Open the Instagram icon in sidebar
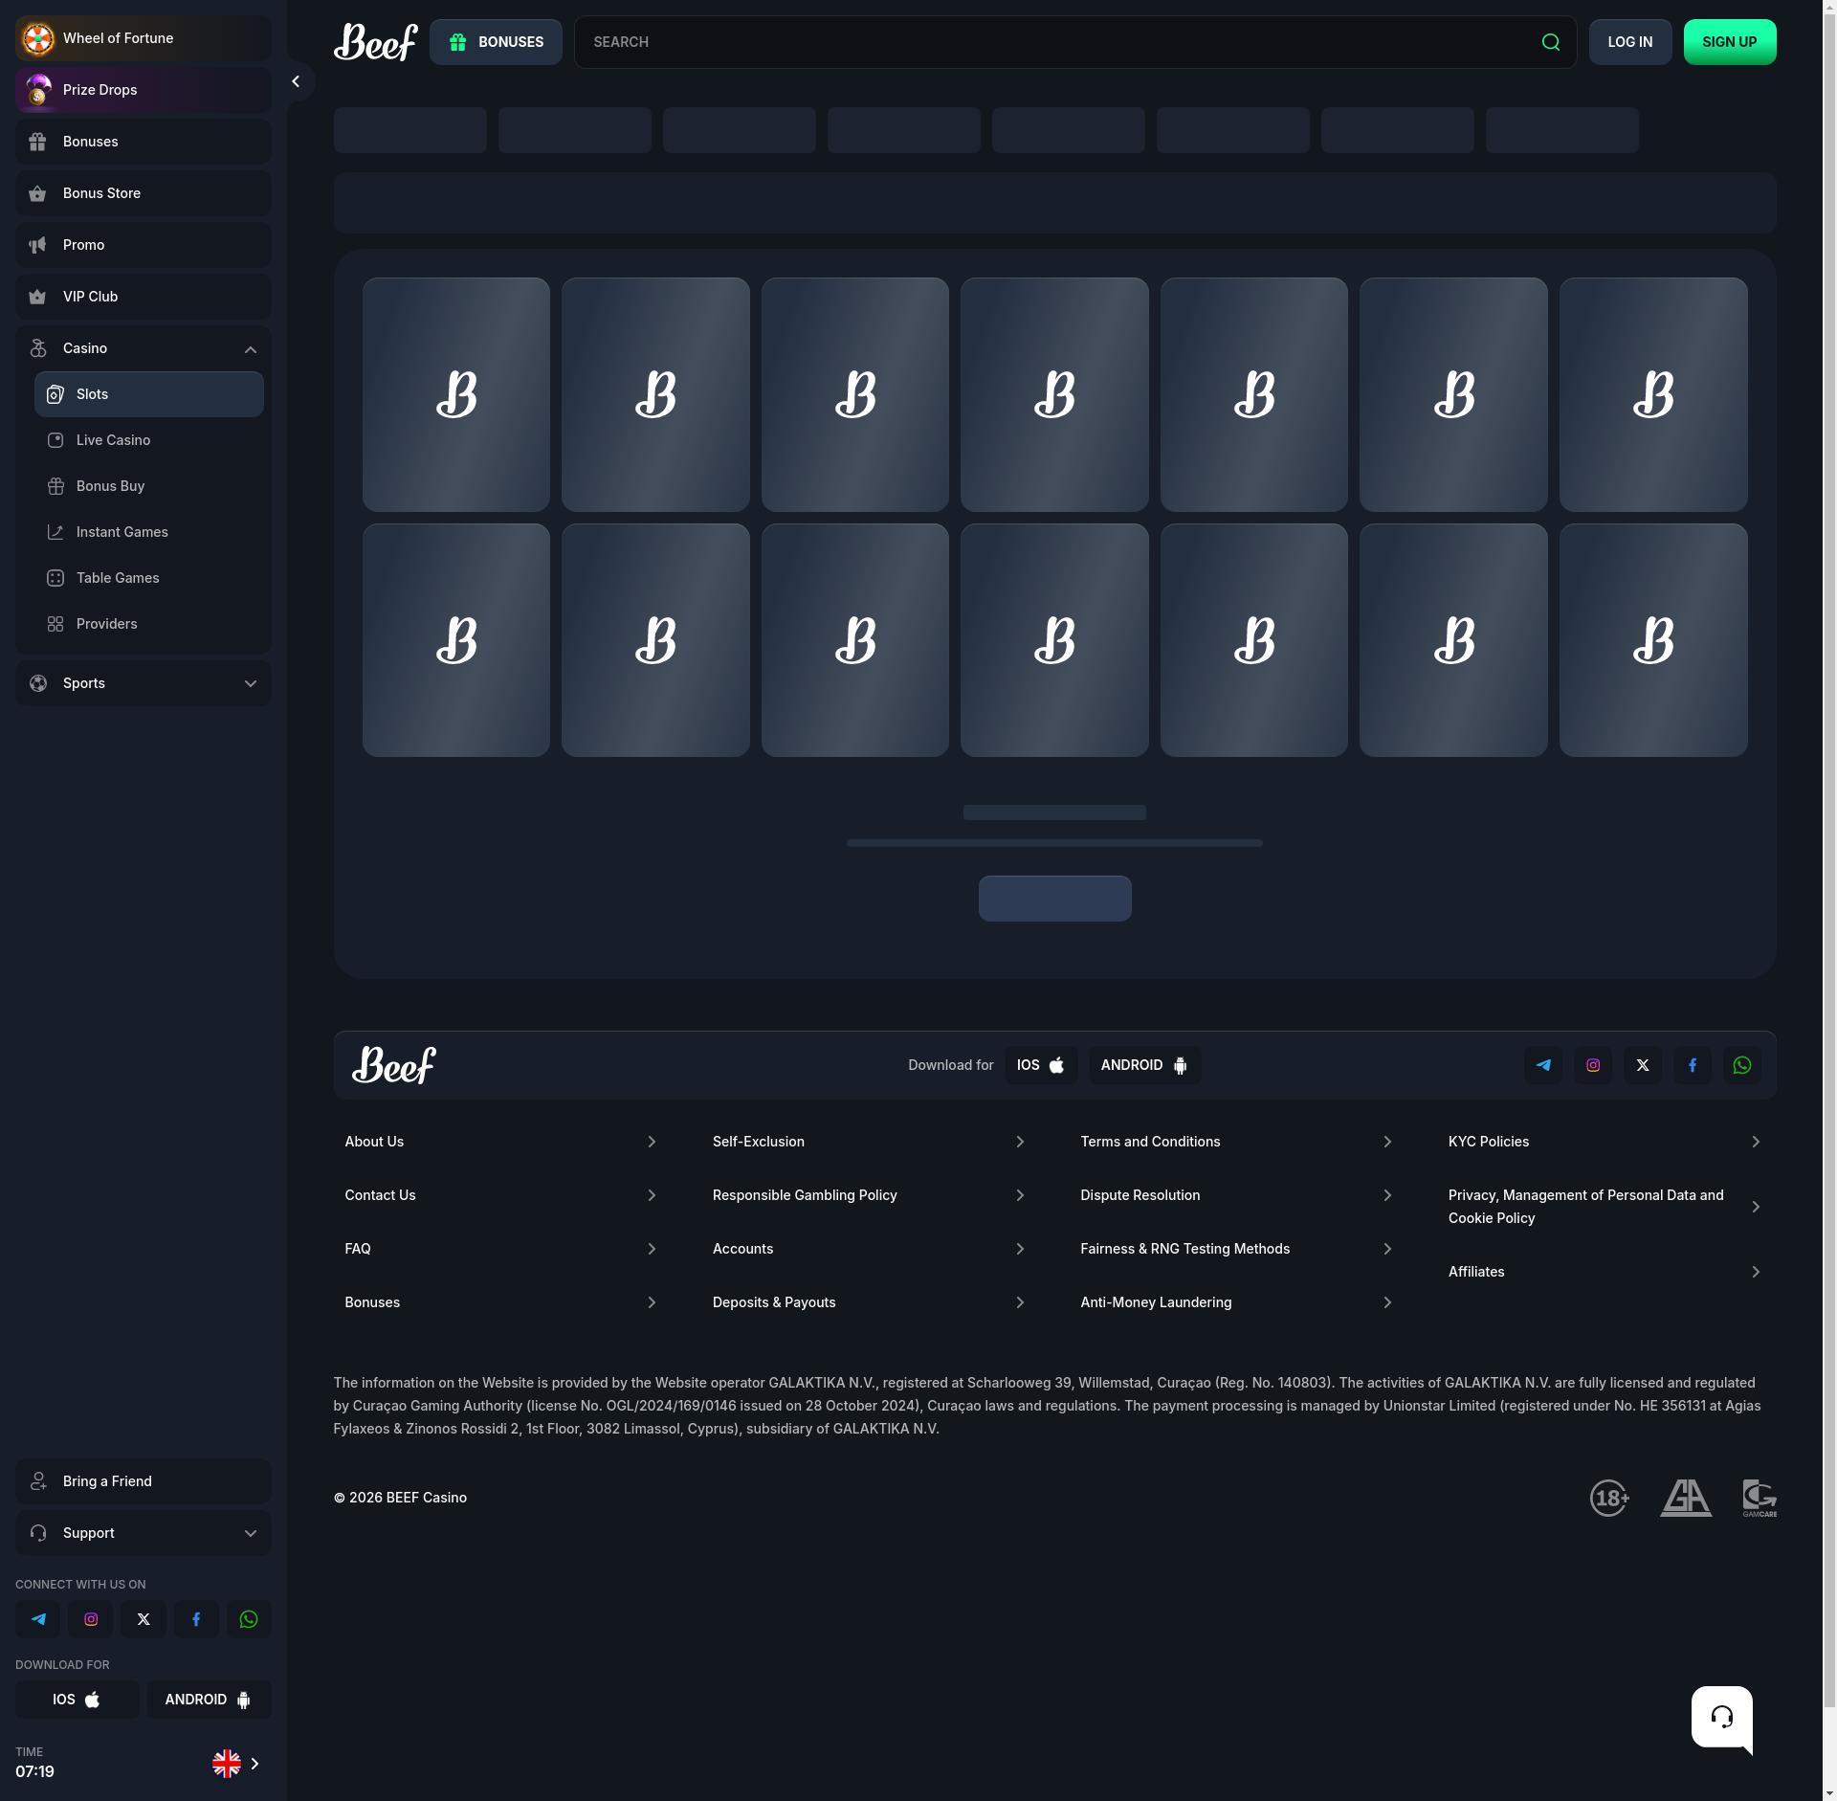This screenshot has width=1837, height=1801. tap(91, 1619)
